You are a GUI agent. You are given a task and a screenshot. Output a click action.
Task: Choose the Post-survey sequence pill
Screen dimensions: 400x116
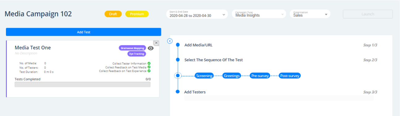click(x=290, y=75)
